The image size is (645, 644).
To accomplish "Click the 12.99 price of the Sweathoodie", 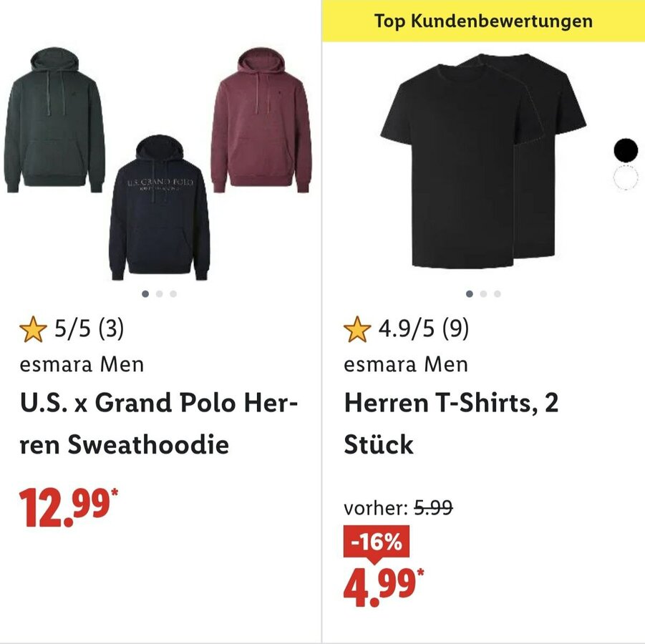I will pos(69,507).
